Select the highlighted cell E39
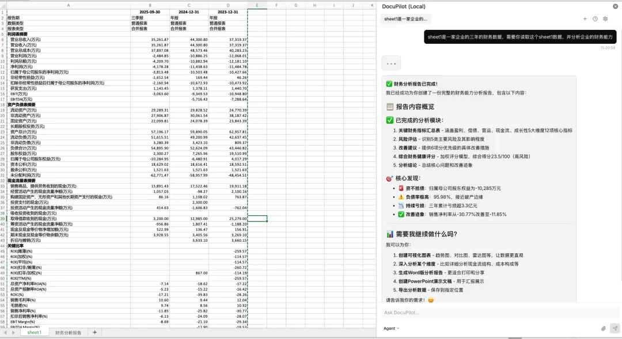Image resolution: width=622 pixels, height=339 pixels. (257, 219)
